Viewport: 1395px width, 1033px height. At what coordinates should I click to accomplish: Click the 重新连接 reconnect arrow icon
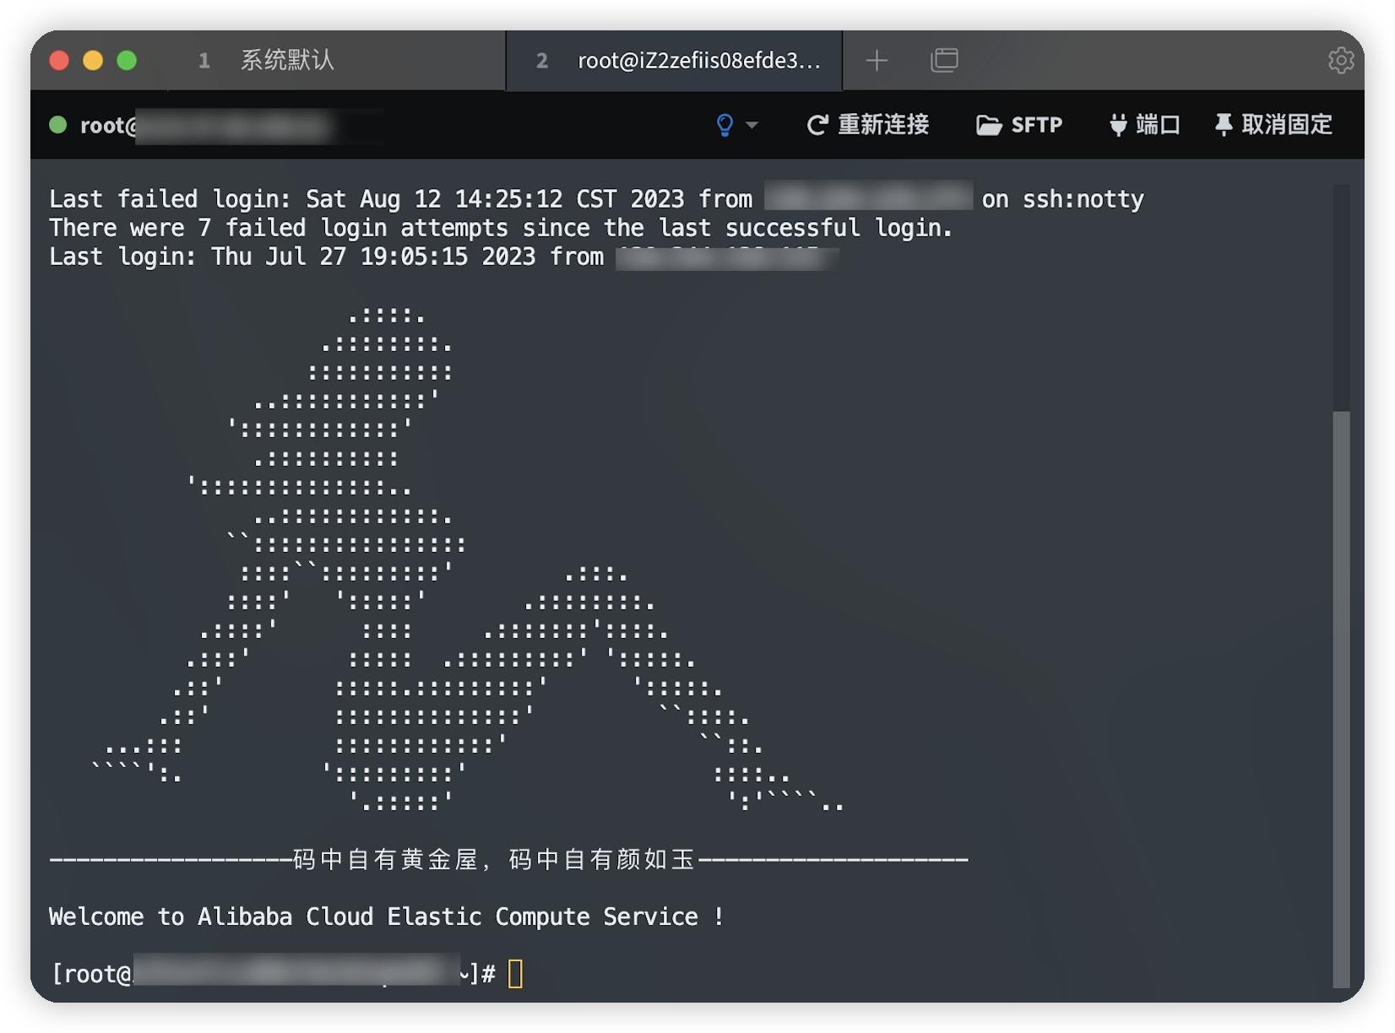click(x=817, y=125)
